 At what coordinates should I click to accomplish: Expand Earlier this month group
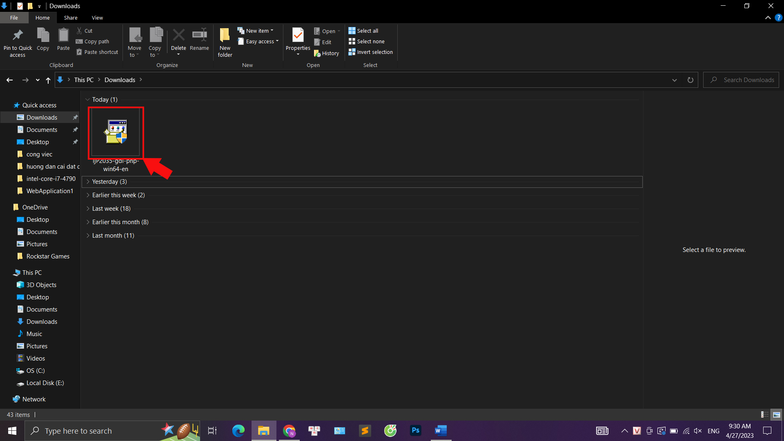coord(87,222)
